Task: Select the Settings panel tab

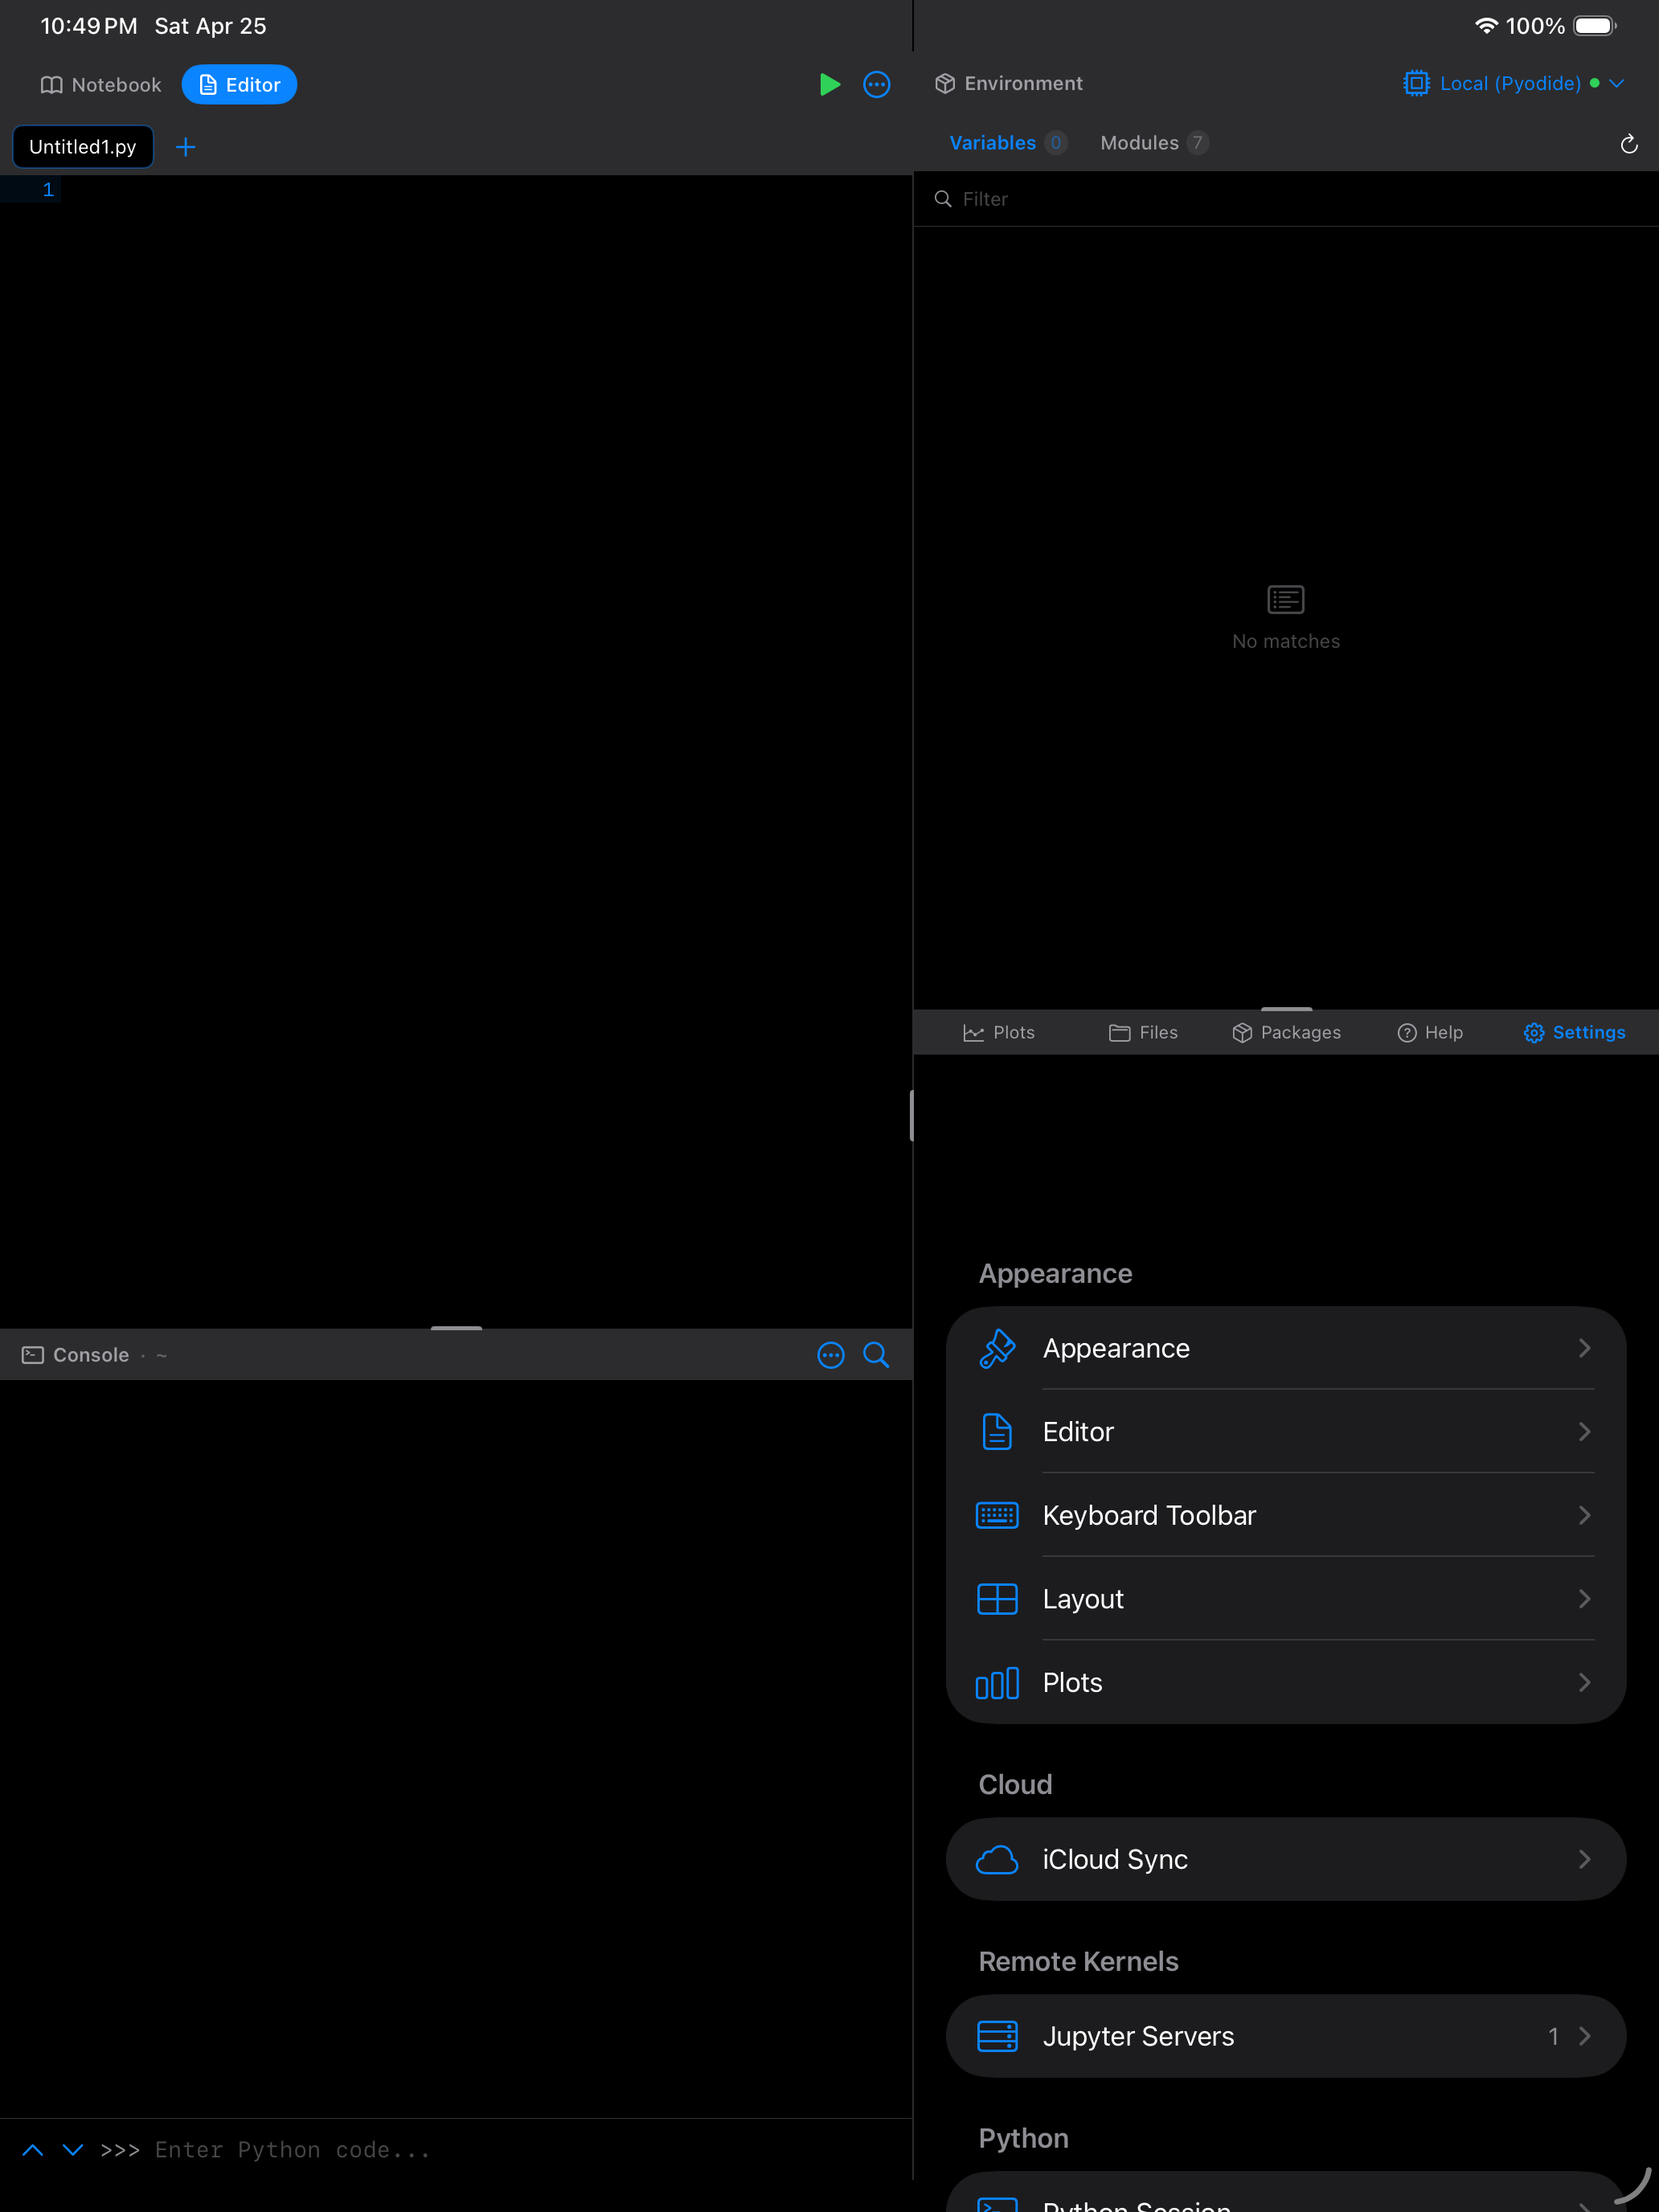Action: click(x=1574, y=1032)
